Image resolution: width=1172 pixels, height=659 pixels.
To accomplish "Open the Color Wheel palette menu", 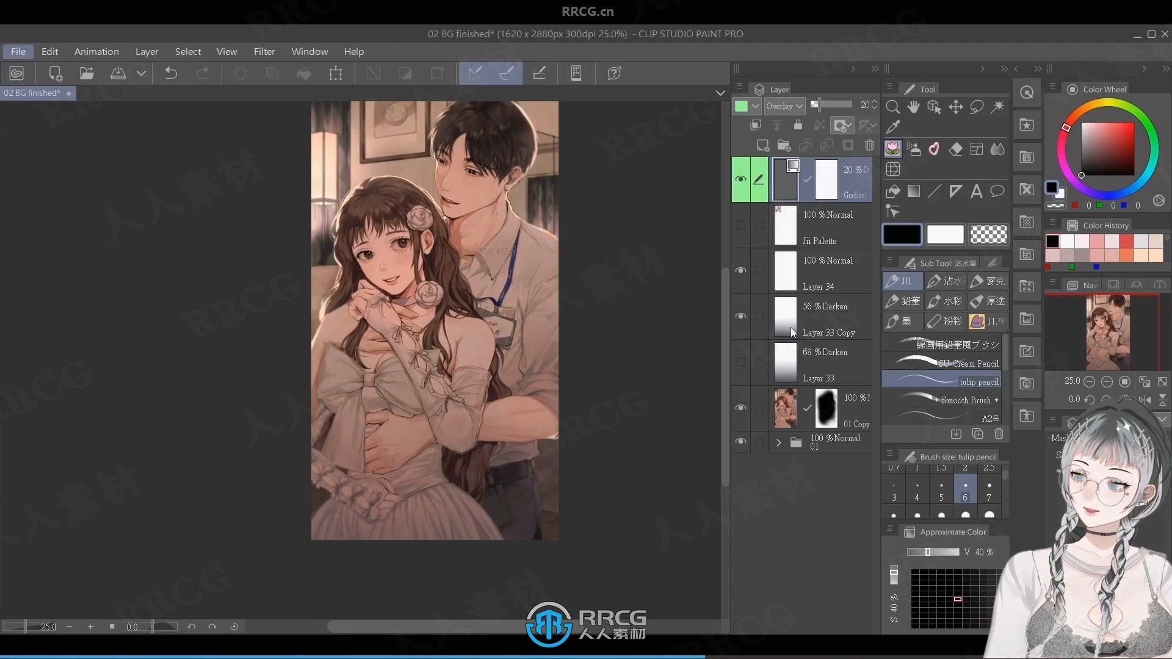I will (x=1052, y=87).
